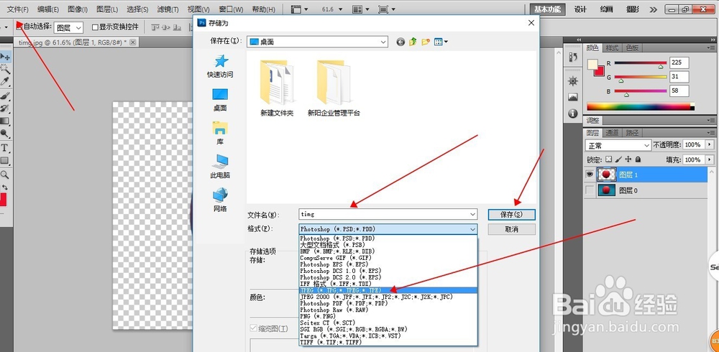Screen dimensions: 719x352
Task: Open blend mode 正常 dropdown
Action: [x=618, y=145]
